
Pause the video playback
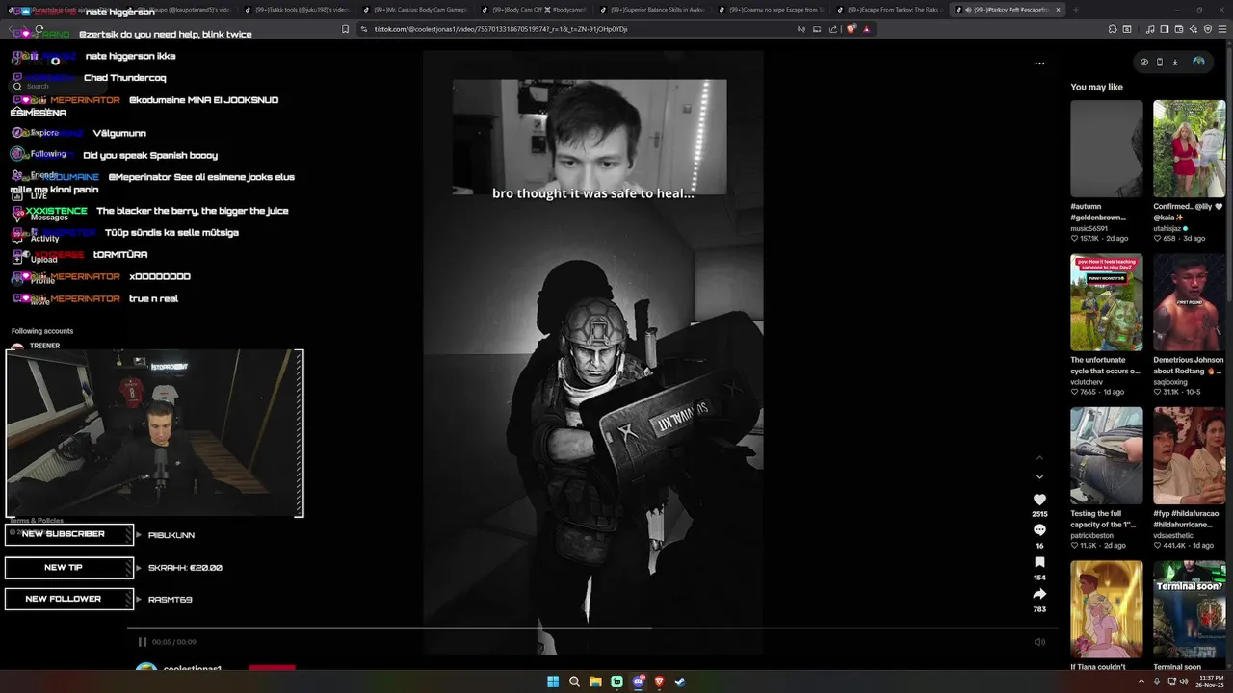pyautogui.click(x=143, y=642)
